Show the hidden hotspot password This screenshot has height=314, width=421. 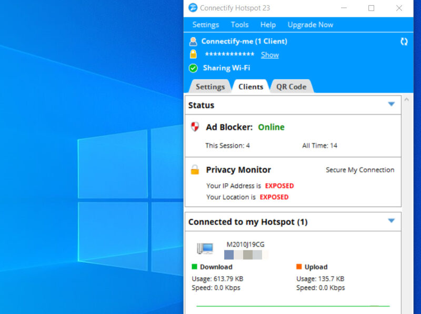pos(270,55)
